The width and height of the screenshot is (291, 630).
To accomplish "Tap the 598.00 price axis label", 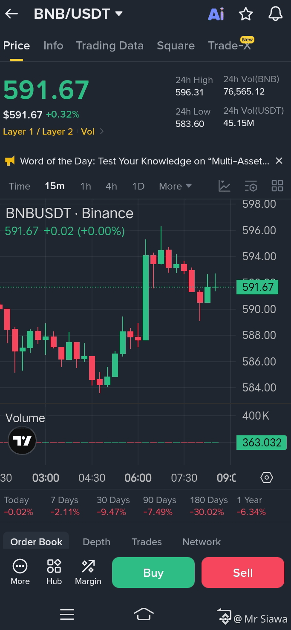I will pos(259,204).
